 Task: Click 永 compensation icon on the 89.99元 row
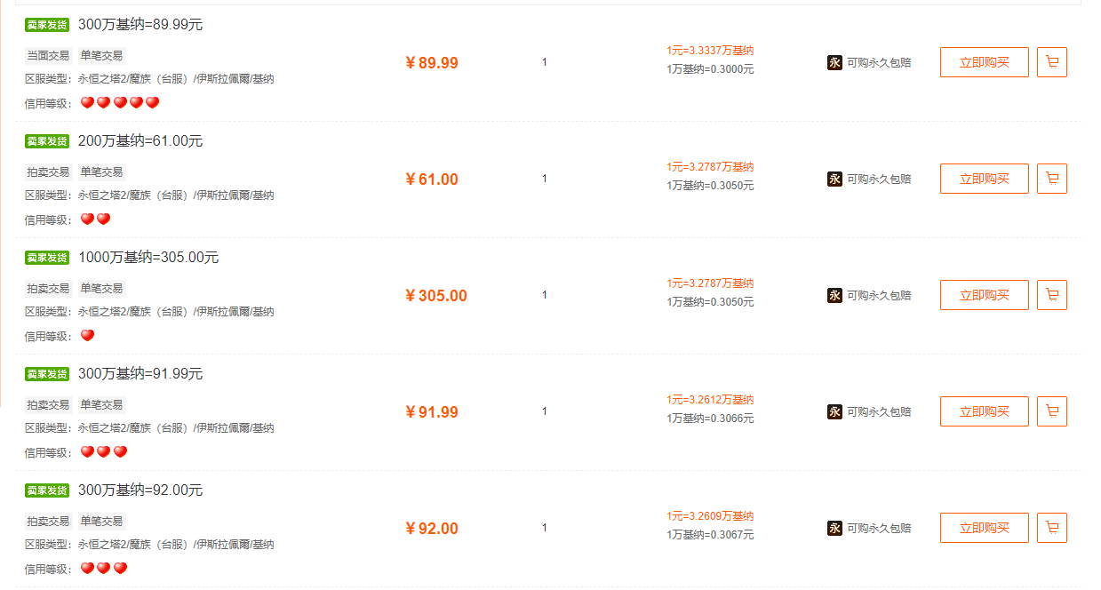tap(834, 62)
